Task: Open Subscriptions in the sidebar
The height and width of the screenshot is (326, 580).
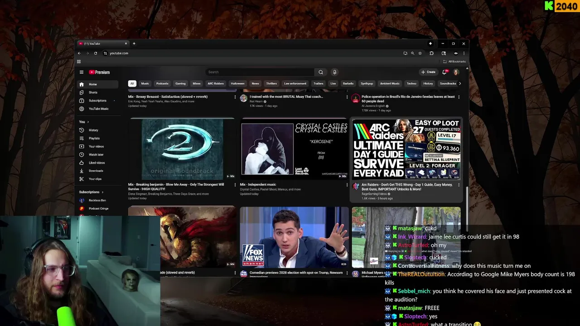Action: click(98, 101)
